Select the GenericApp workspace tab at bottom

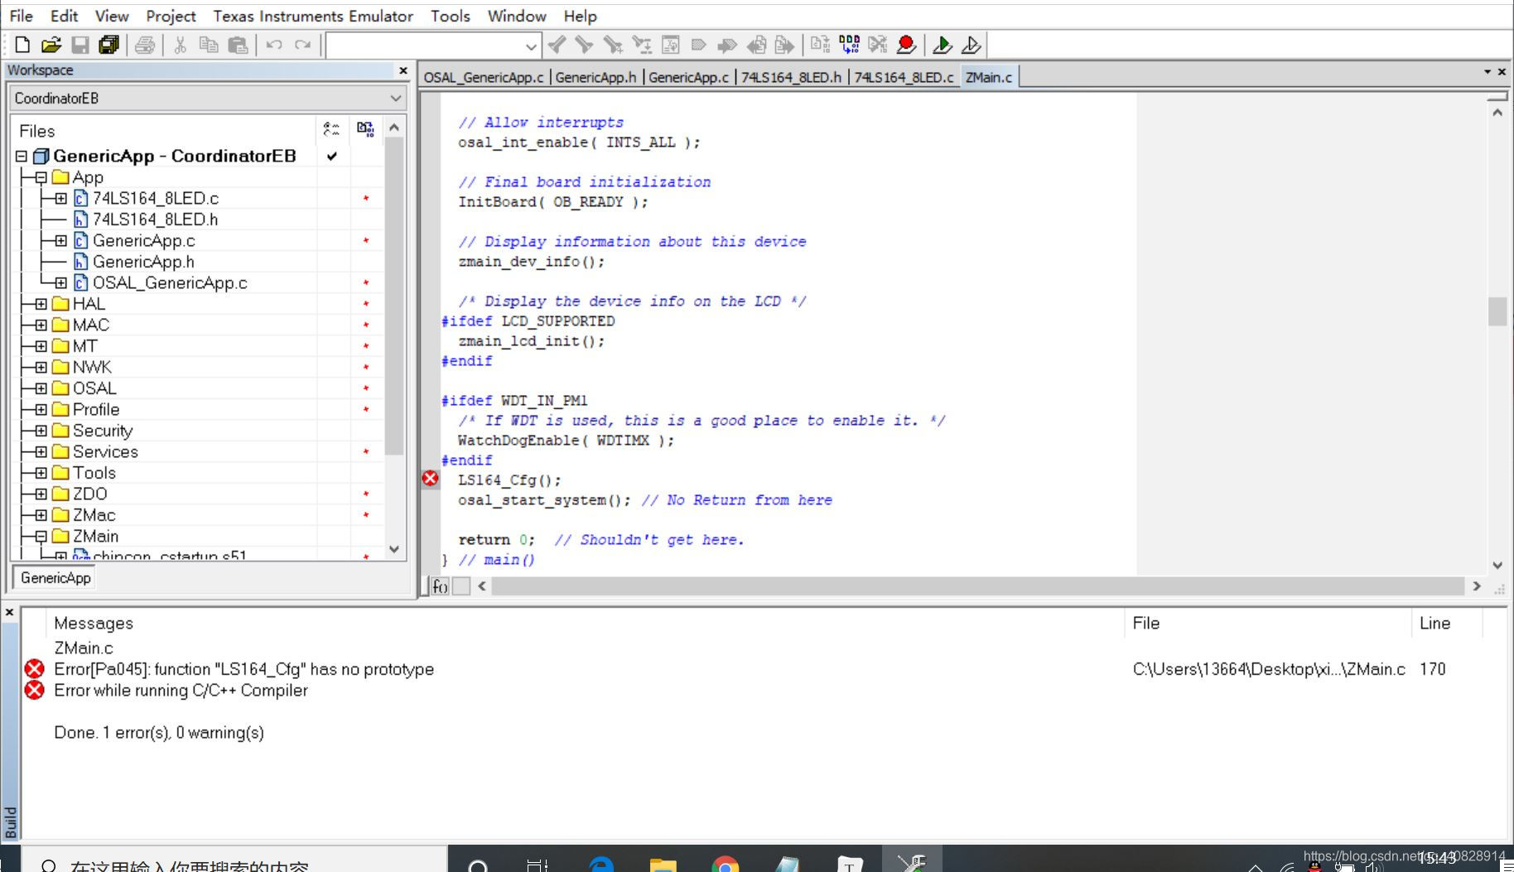(55, 577)
